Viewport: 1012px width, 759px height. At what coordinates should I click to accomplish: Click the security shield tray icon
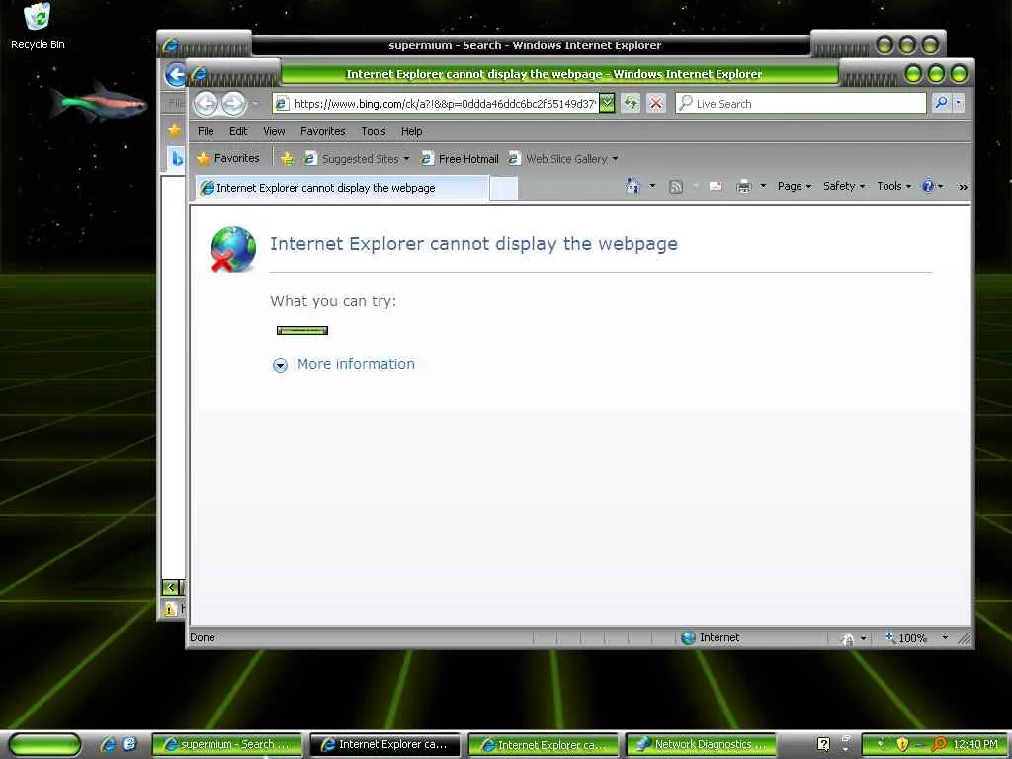coord(902,744)
